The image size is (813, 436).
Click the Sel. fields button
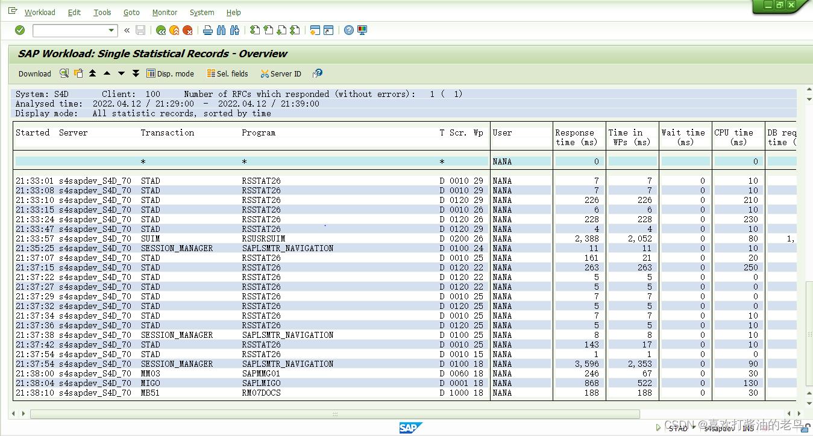(x=228, y=73)
